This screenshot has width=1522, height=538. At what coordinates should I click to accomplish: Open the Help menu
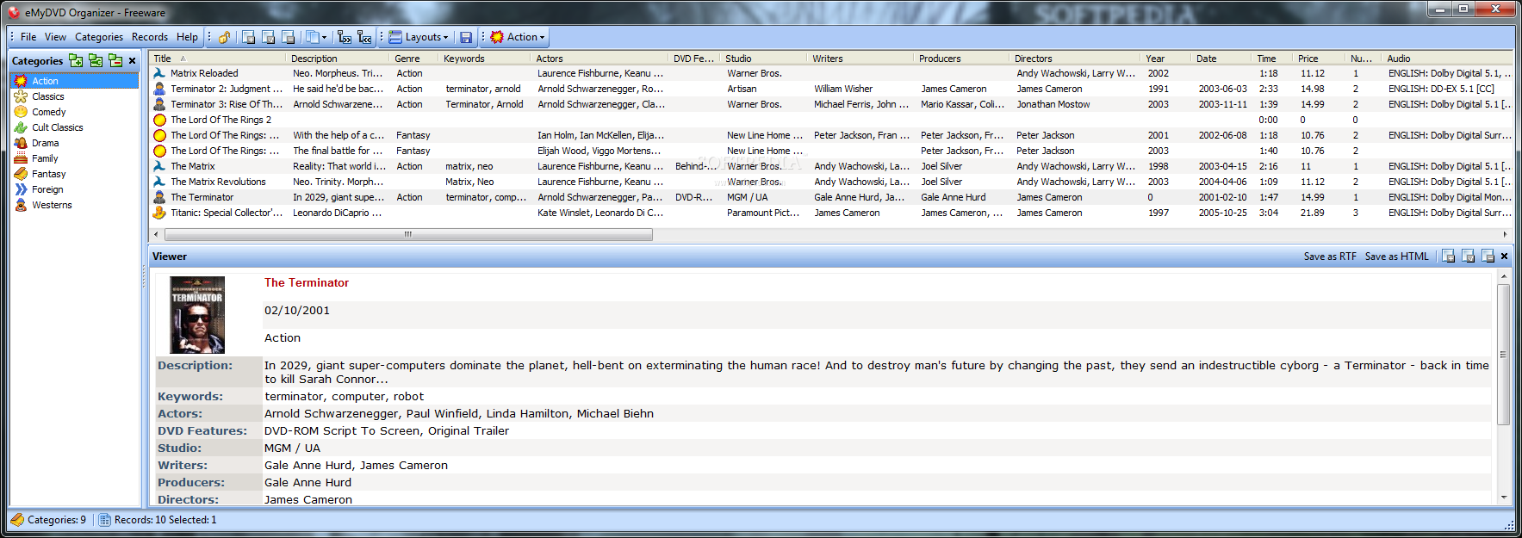tap(187, 37)
